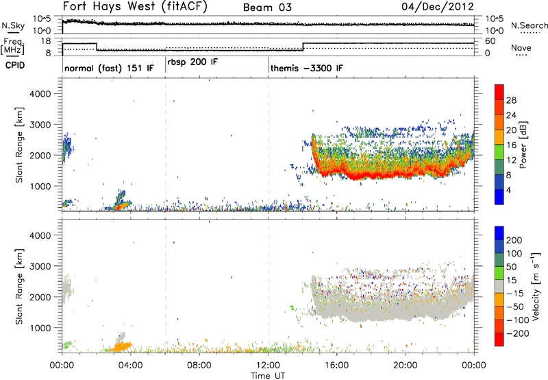This screenshot has width=548, height=380.
Task: Click the '200' velocity scale value
Action: point(514,240)
